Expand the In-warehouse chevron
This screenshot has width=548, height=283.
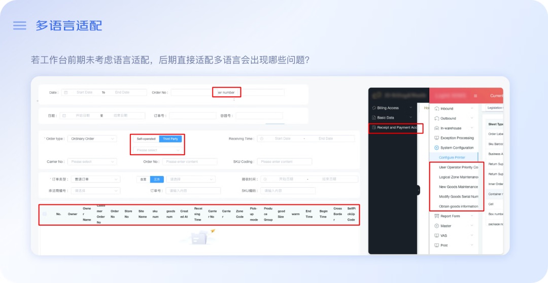pyautogui.click(x=472, y=128)
